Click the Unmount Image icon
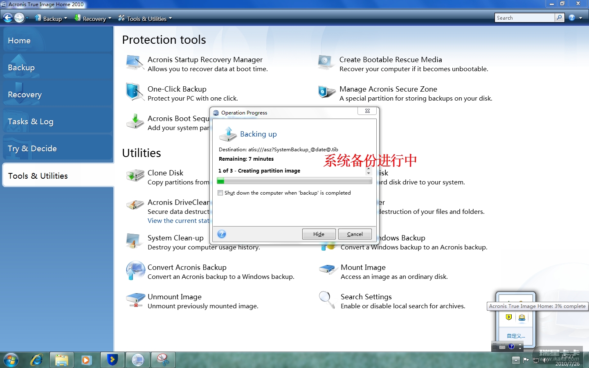Viewport: 589px width, 368px height. [135, 300]
